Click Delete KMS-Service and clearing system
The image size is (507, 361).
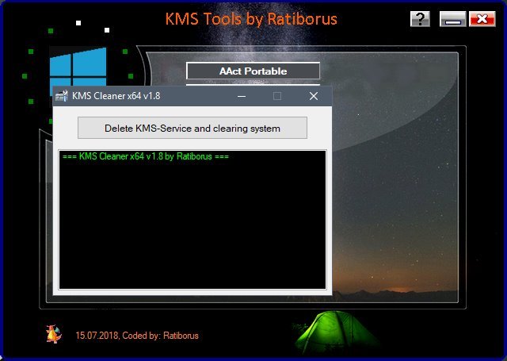click(x=193, y=129)
